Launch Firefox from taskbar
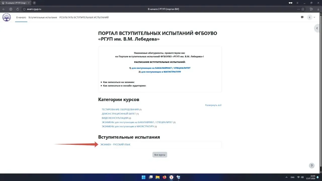 point(165,177)
